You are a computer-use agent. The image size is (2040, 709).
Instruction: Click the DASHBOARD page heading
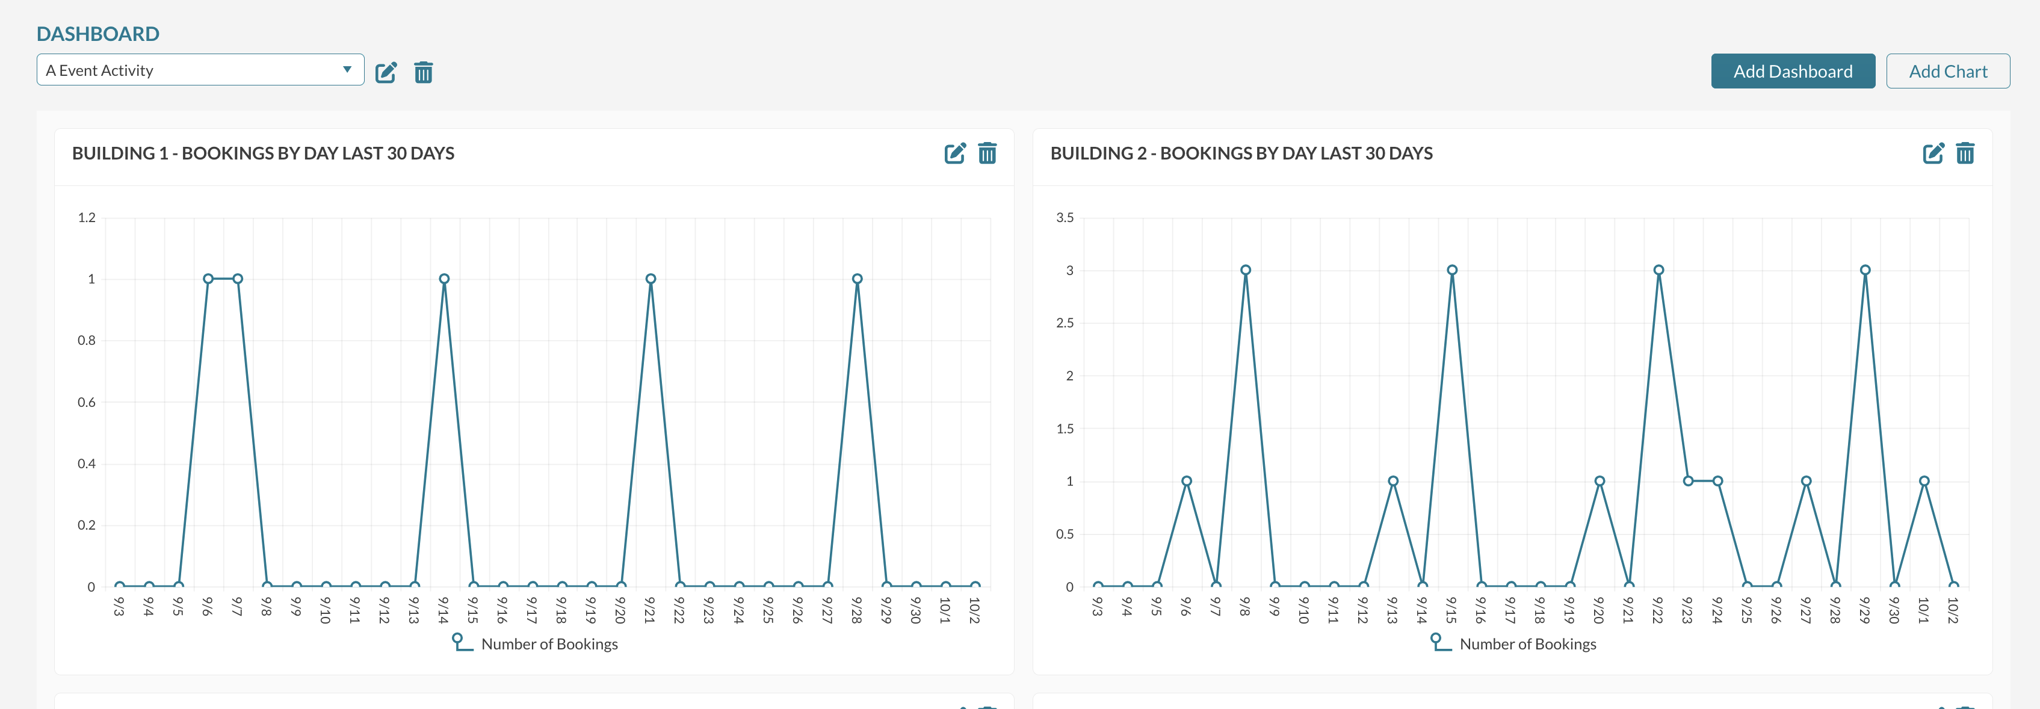98,33
